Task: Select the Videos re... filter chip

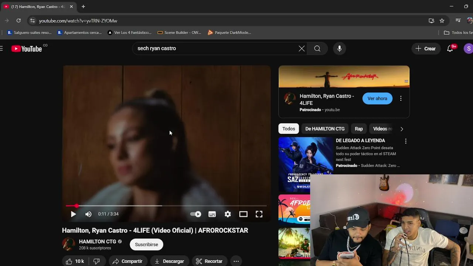Action: [x=382, y=129]
